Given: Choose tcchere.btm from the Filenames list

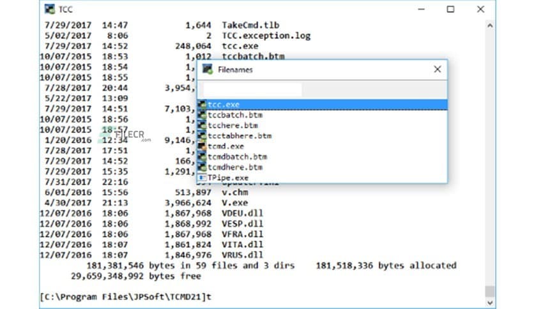Looking at the screenshot, I should click(x=322, y=126).
